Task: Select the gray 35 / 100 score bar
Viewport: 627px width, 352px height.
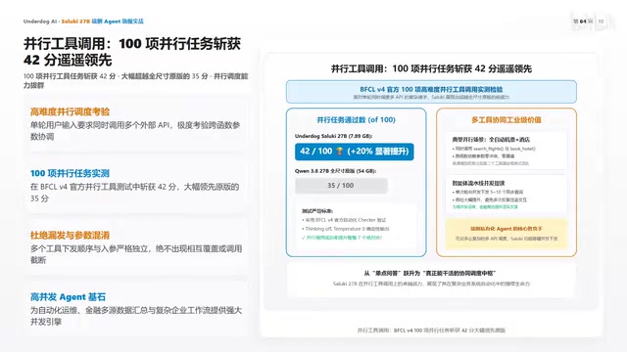Action: tap(341, 186)
